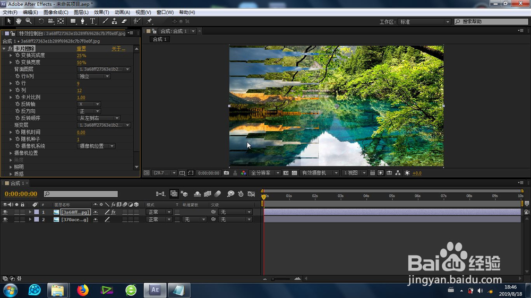Viewport: 531px width, 298px height.
Task: Hide layer 2 with its eye icon
Action: pos(5,220)
